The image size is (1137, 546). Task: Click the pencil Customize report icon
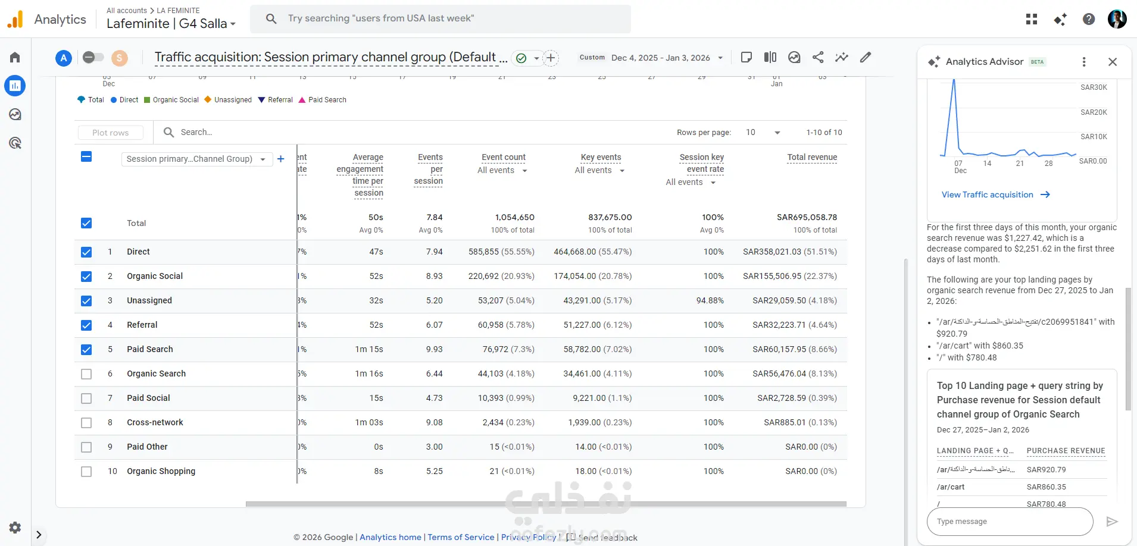tap(866, 57)
